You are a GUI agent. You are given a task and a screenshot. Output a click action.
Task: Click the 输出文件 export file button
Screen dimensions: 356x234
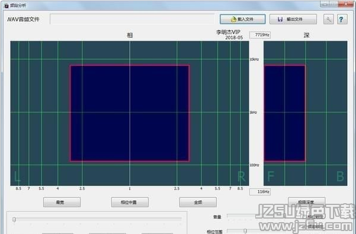click(293, 20)
